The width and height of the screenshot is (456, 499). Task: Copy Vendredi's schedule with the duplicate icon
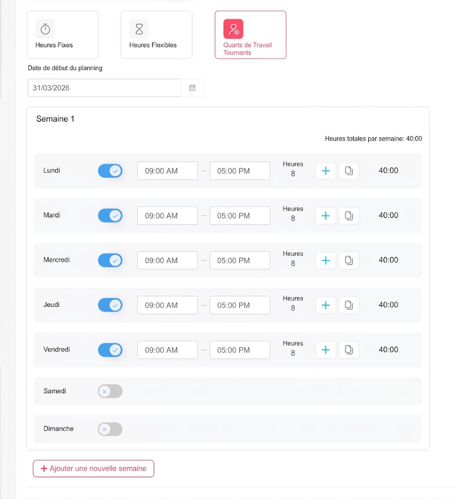(349, 350)
